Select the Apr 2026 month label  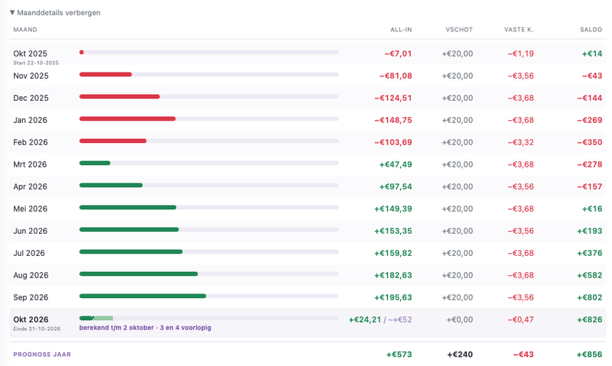click(x=30, y=186)
